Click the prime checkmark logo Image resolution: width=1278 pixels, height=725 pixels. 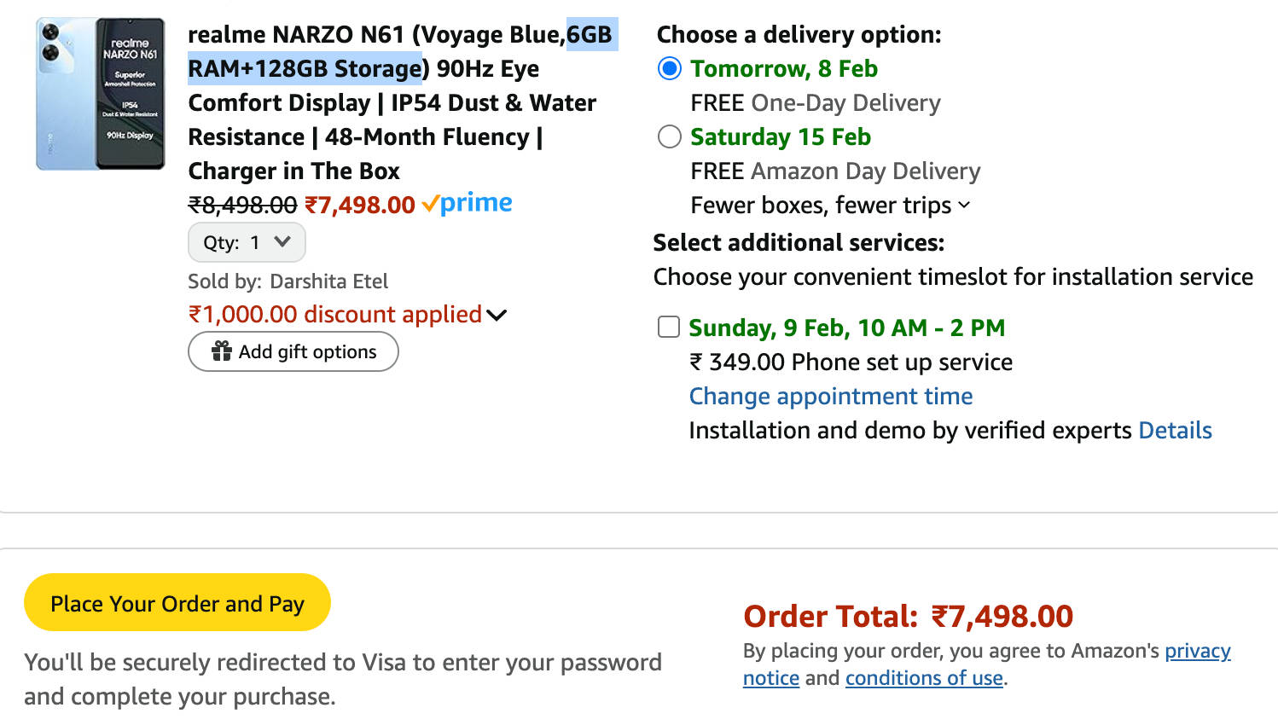coord(467,204)
